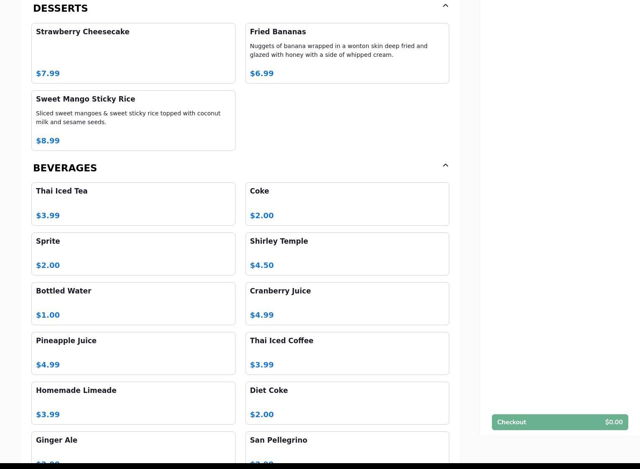
Task: Collapse the Beverages section chevron
Action: 445,166
